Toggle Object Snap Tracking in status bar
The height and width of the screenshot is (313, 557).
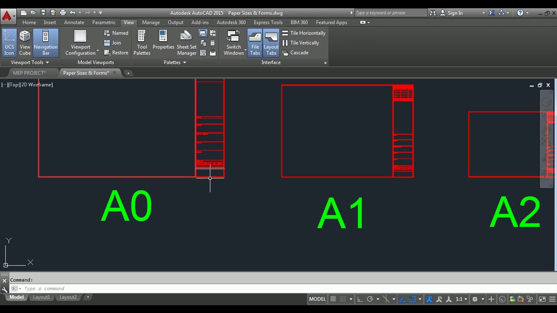401,299
